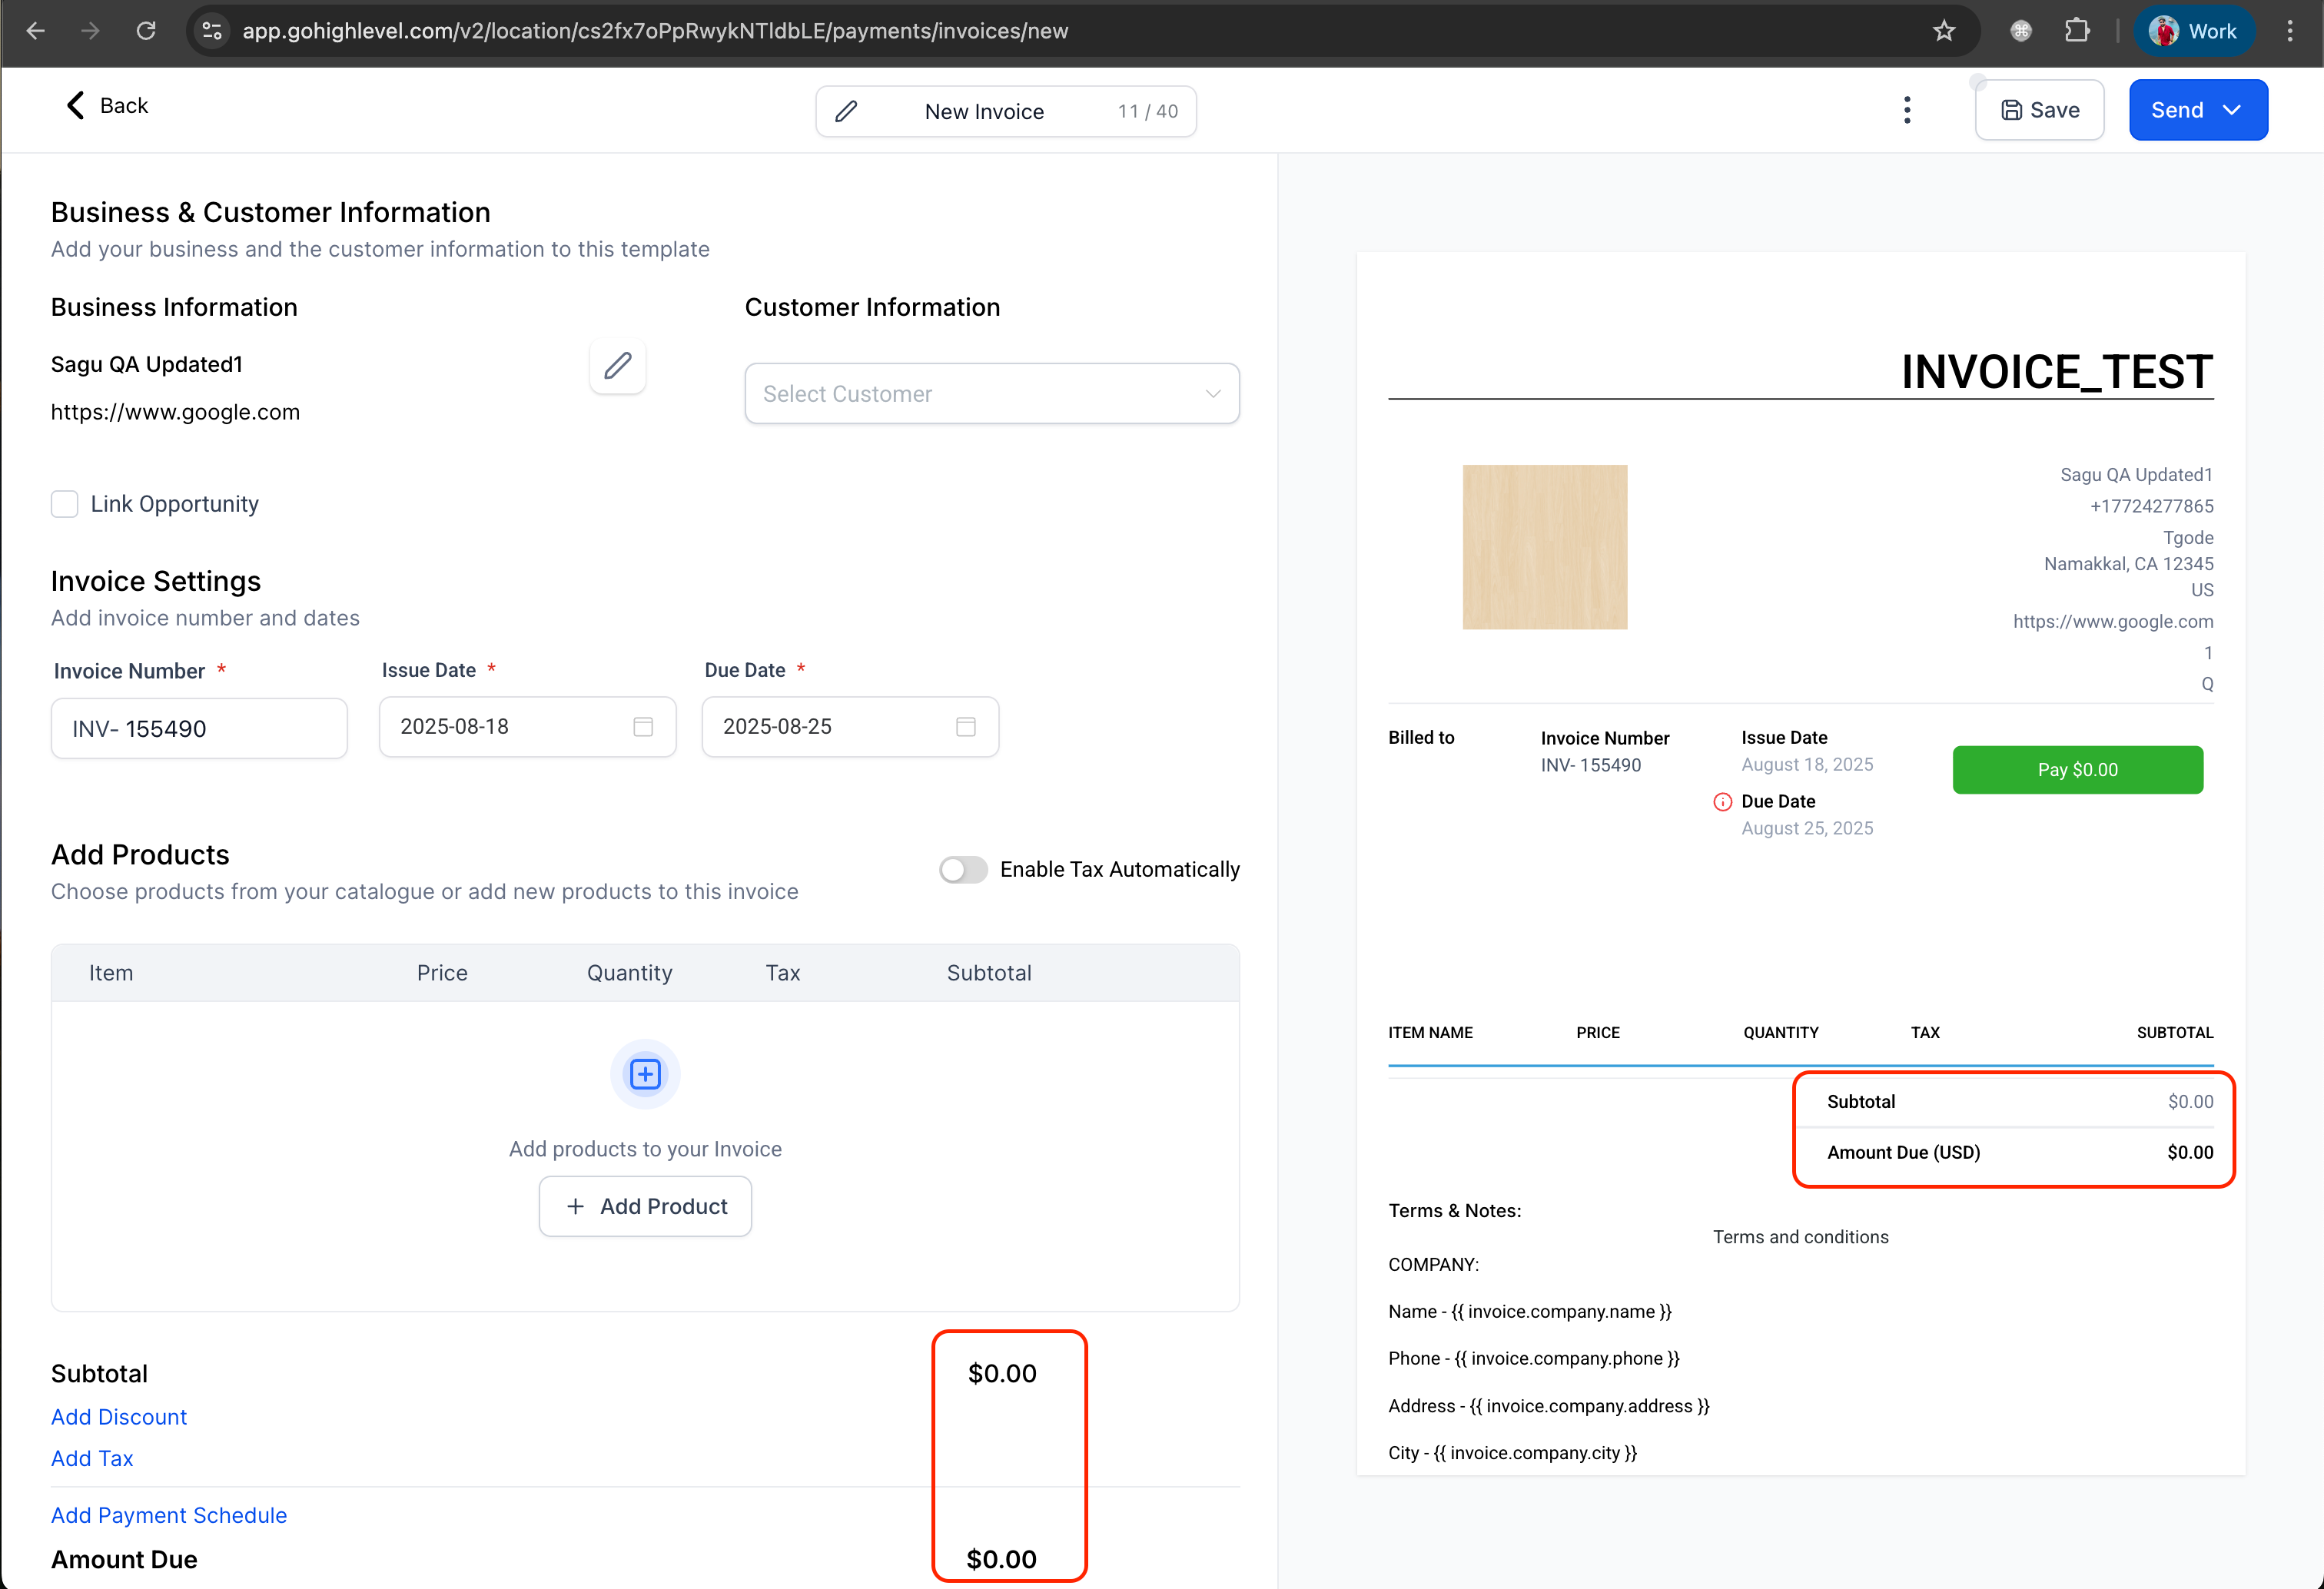
Task: Click the Add Product button
Action: click(645, 1206)
